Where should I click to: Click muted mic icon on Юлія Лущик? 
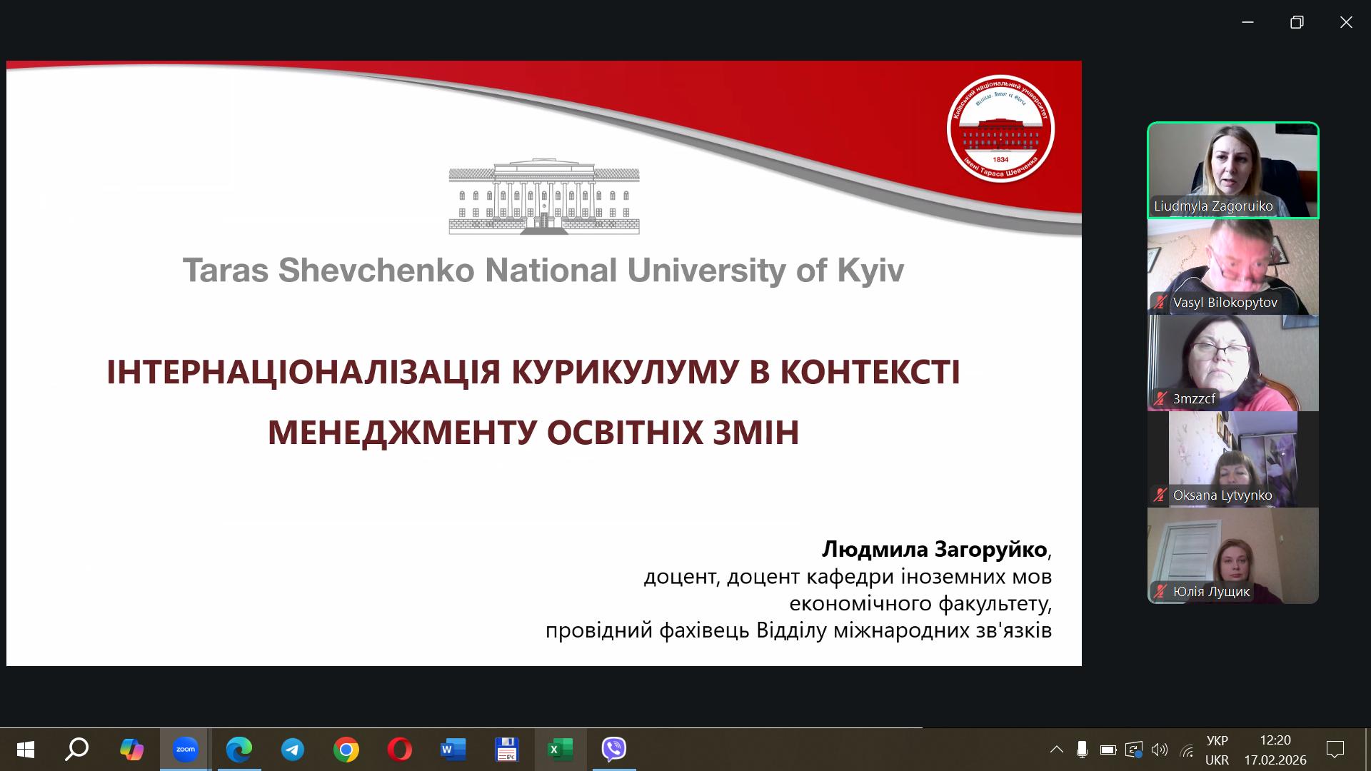pyautogui.click(x=1160, y=592)
